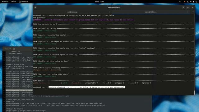The image size is (199, 112).
Task: Open Places menu in top bar
Action: pyautogui.click(x=14, y=2)
